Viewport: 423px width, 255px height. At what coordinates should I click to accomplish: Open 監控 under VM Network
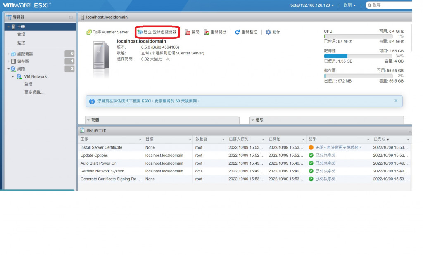point(29,84)
